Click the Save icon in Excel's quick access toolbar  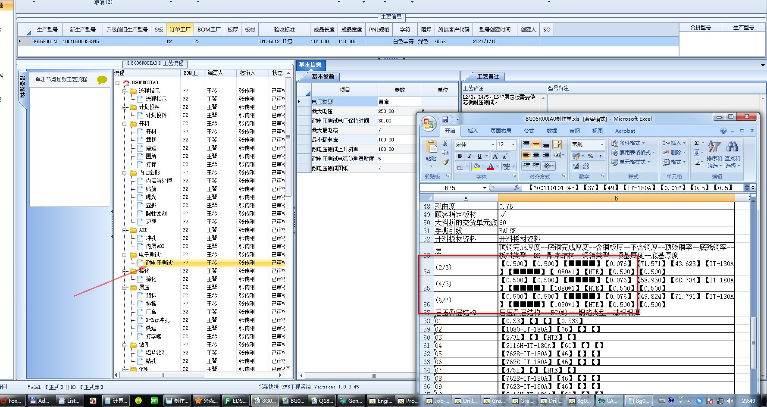pyautogui.click(x=445, y=119)
